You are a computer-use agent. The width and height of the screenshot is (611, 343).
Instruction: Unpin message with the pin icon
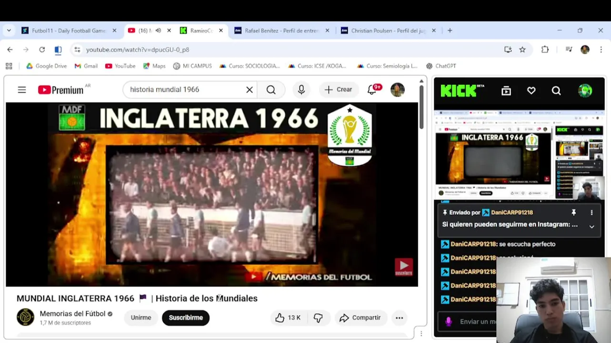tap(574, 212)
